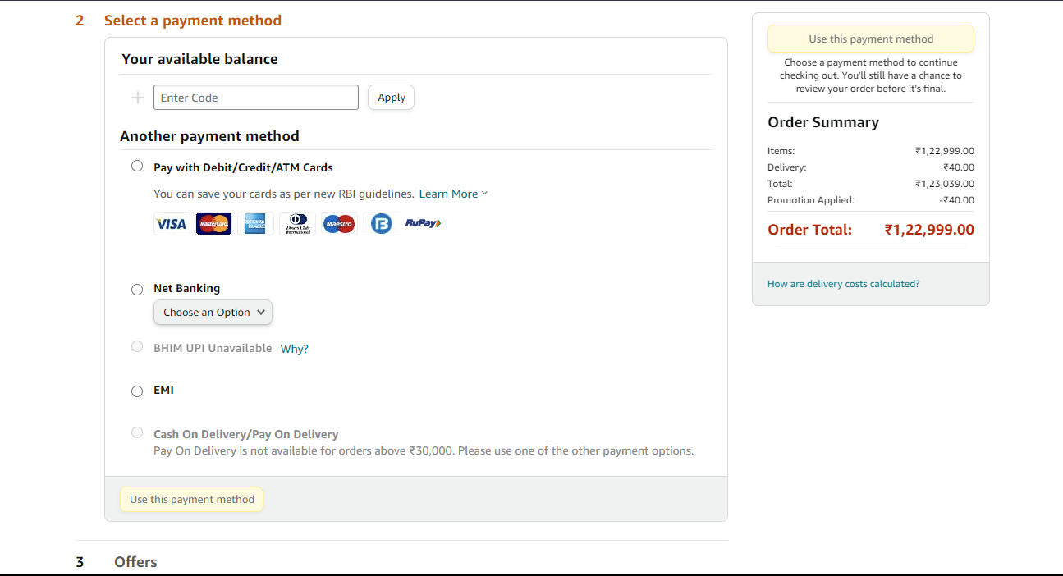
Task: Click the 'Select a payment method' section heading
Action: coord(193,21)
